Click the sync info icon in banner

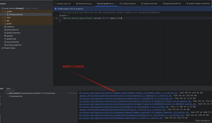pos(56,9)
